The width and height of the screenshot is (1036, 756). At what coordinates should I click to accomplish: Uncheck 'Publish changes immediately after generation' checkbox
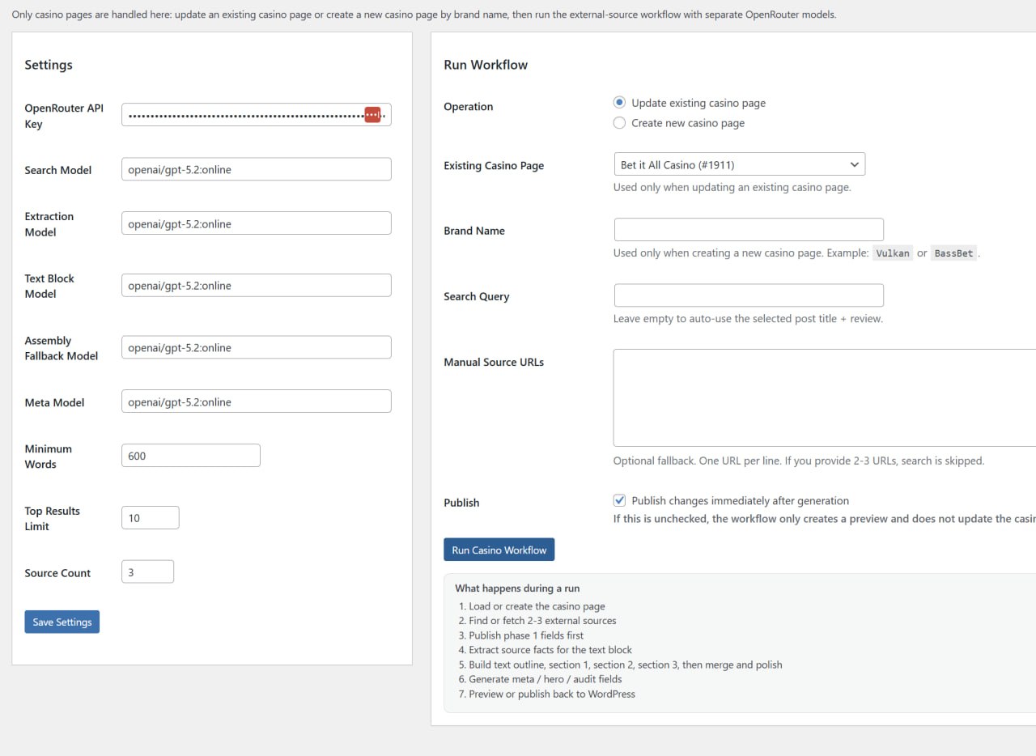(x=619, y=501)
